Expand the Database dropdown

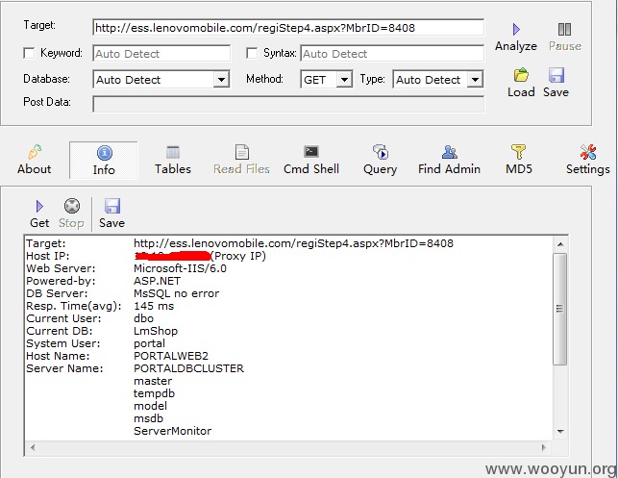pyautogui.click(x=221, y=80)
